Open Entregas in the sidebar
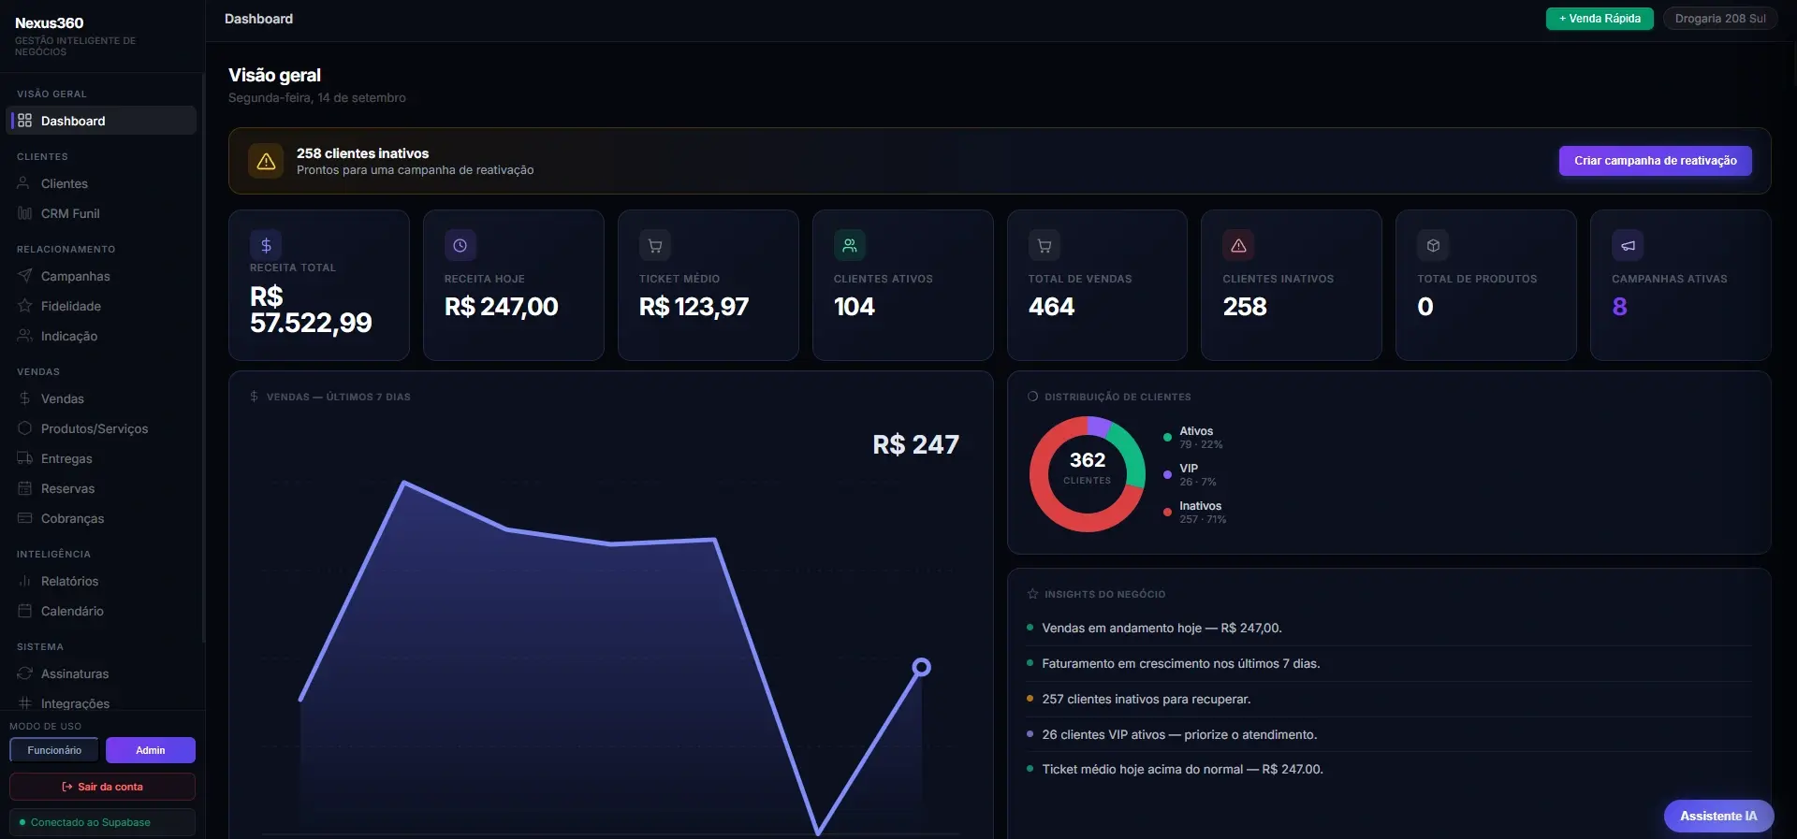 (102, 458)
